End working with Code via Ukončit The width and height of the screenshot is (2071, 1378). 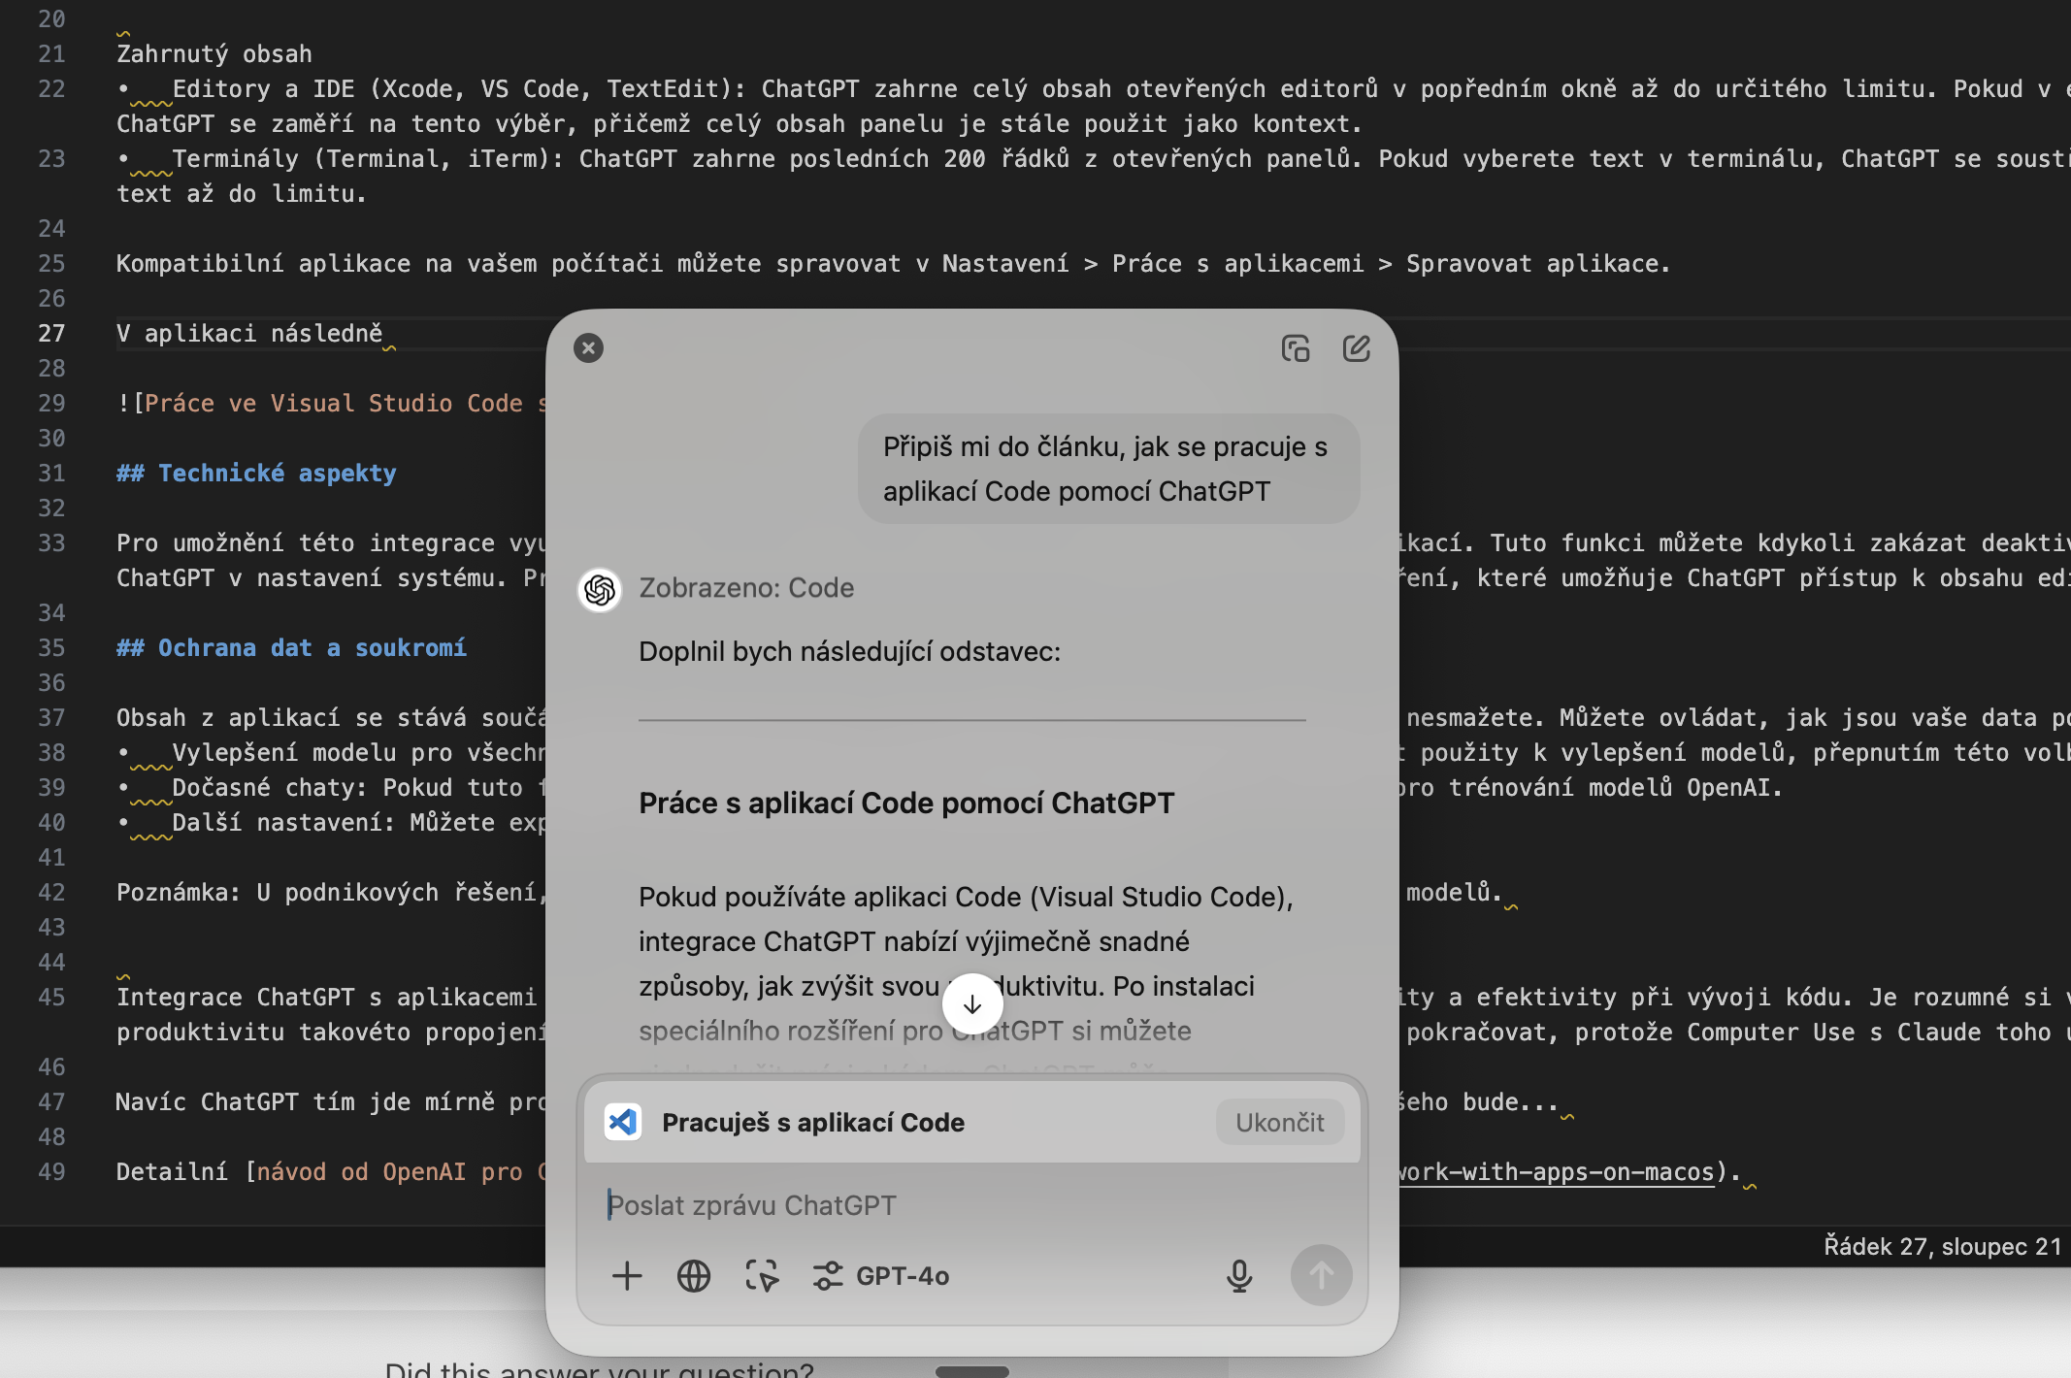tap(1280, 1123)
